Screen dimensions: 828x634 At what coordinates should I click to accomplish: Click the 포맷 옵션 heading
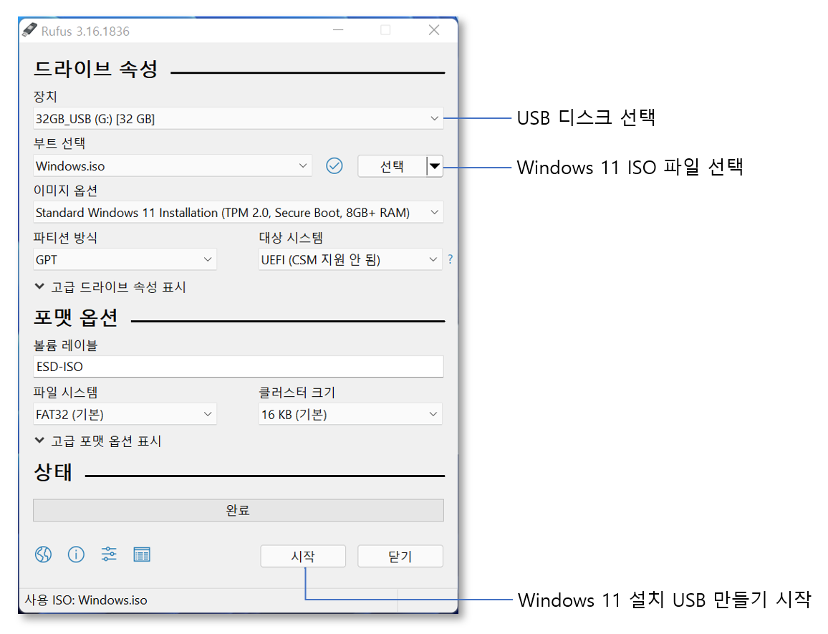(75, 317)
